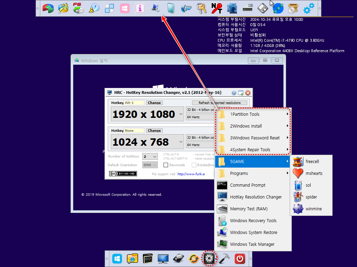Open the blue four-squares tiles icon in top dock
Screen dimensions: 357x267
[109, 8]
